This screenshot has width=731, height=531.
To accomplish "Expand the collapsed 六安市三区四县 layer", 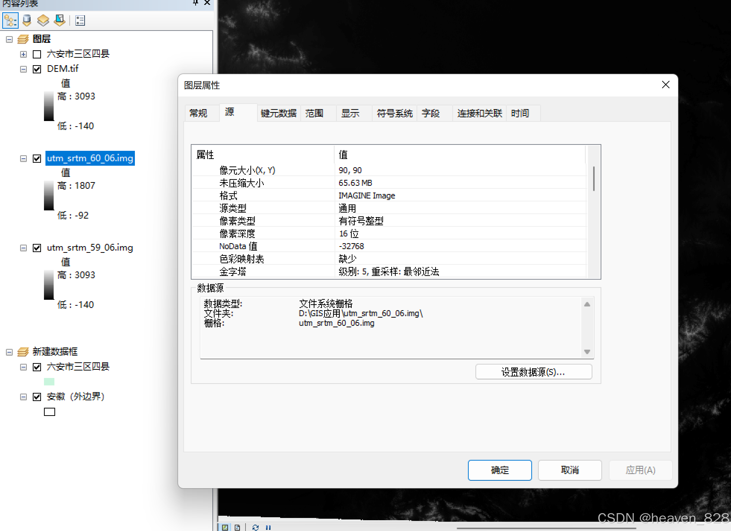I will pyautogui.click(x=23, y=54).
